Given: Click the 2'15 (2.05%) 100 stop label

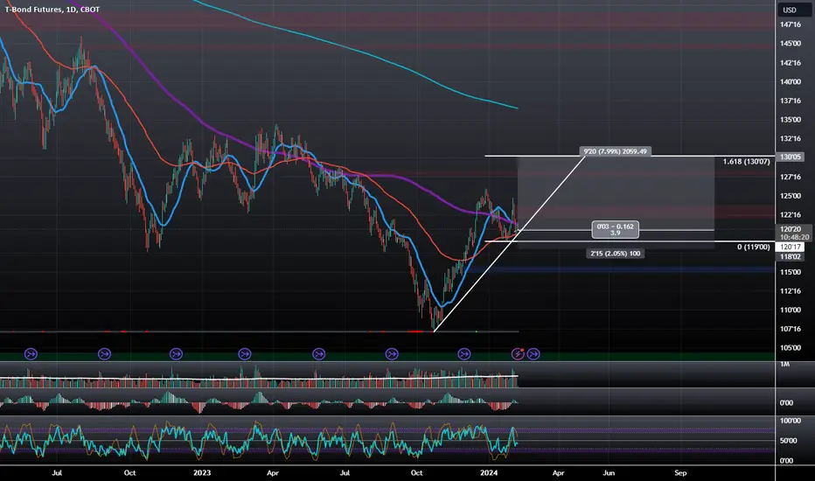Looking at the screenshot, I should 615,254.
